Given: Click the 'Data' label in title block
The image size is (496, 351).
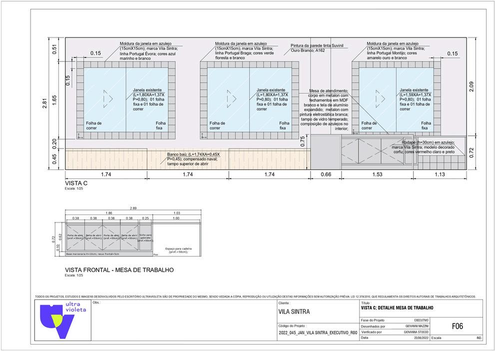Looking at the screenshot, I should (365, 337).
